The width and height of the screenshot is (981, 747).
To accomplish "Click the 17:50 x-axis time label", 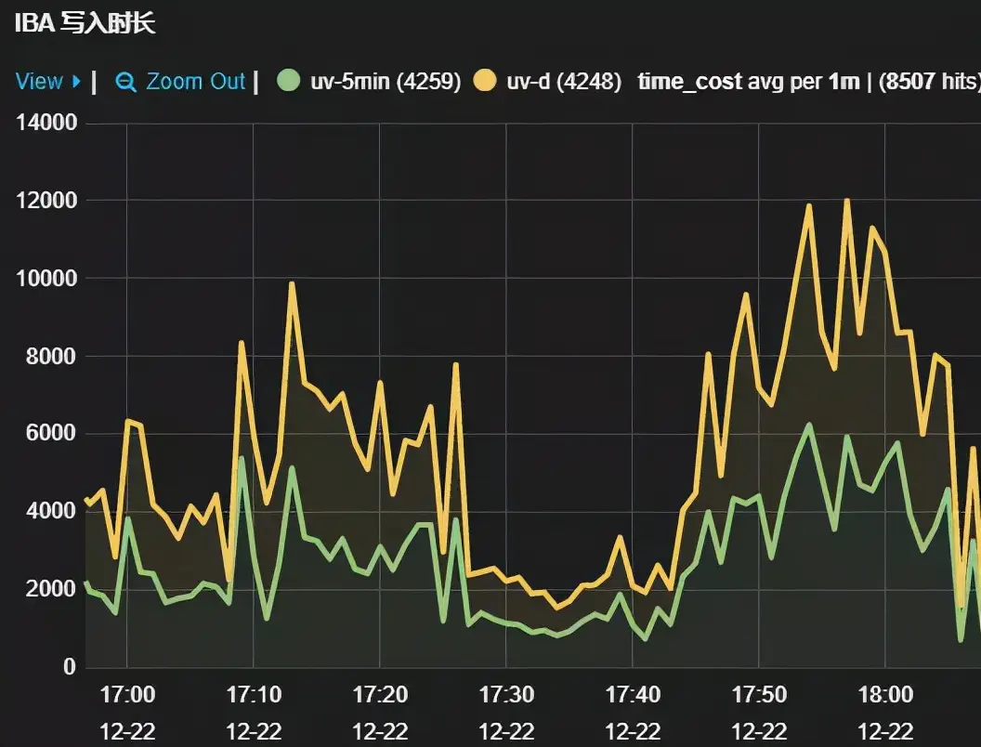I will point(759,695).
